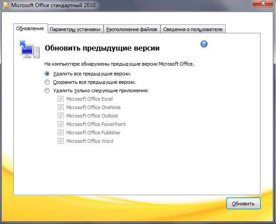Click the Office setup icon in title bar
276x224 pixels.
[x=5, y=5]
